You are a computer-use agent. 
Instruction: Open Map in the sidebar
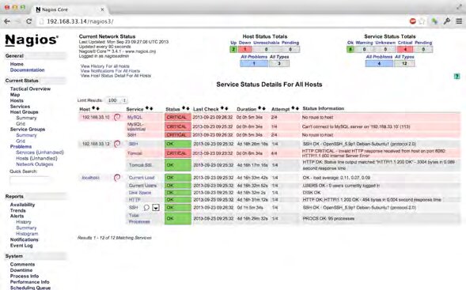click(x=15, y=95)
